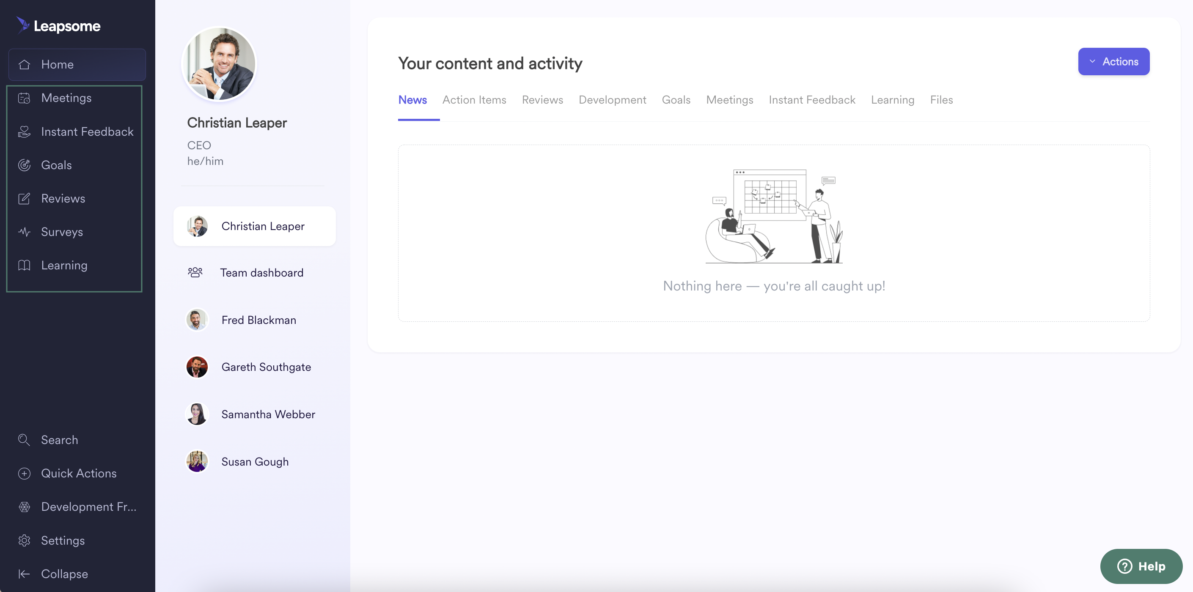The height and width of the screenshot is (592, 1193).
Task: Select Susan Gough's name in the team list
Action: coord(255,462)
